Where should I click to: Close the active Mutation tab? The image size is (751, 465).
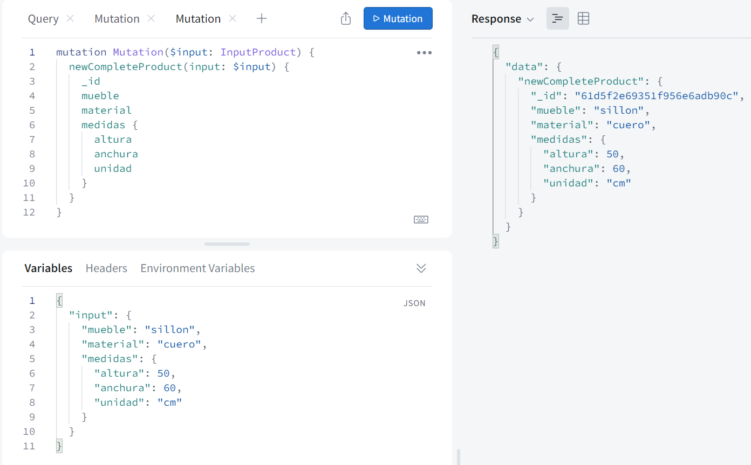(233, 18)
